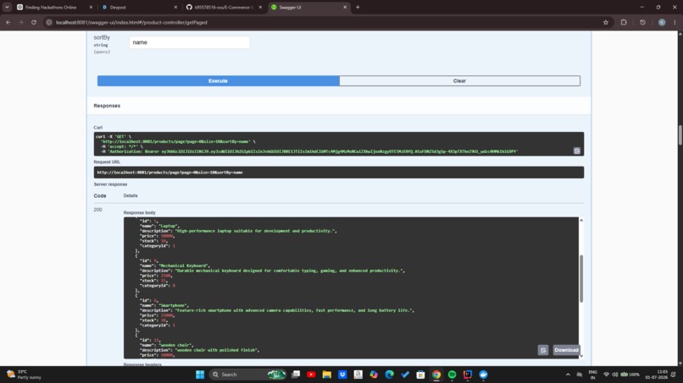Open the weather widget showing 33°C
Screen dimensions: 683x383
tap(24, 375)
